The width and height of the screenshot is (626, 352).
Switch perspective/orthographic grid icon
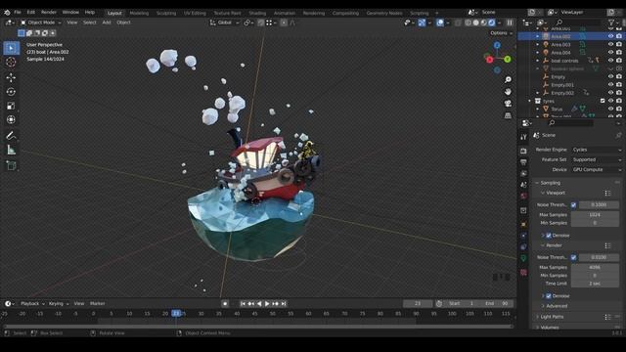(x=508, y=115)
